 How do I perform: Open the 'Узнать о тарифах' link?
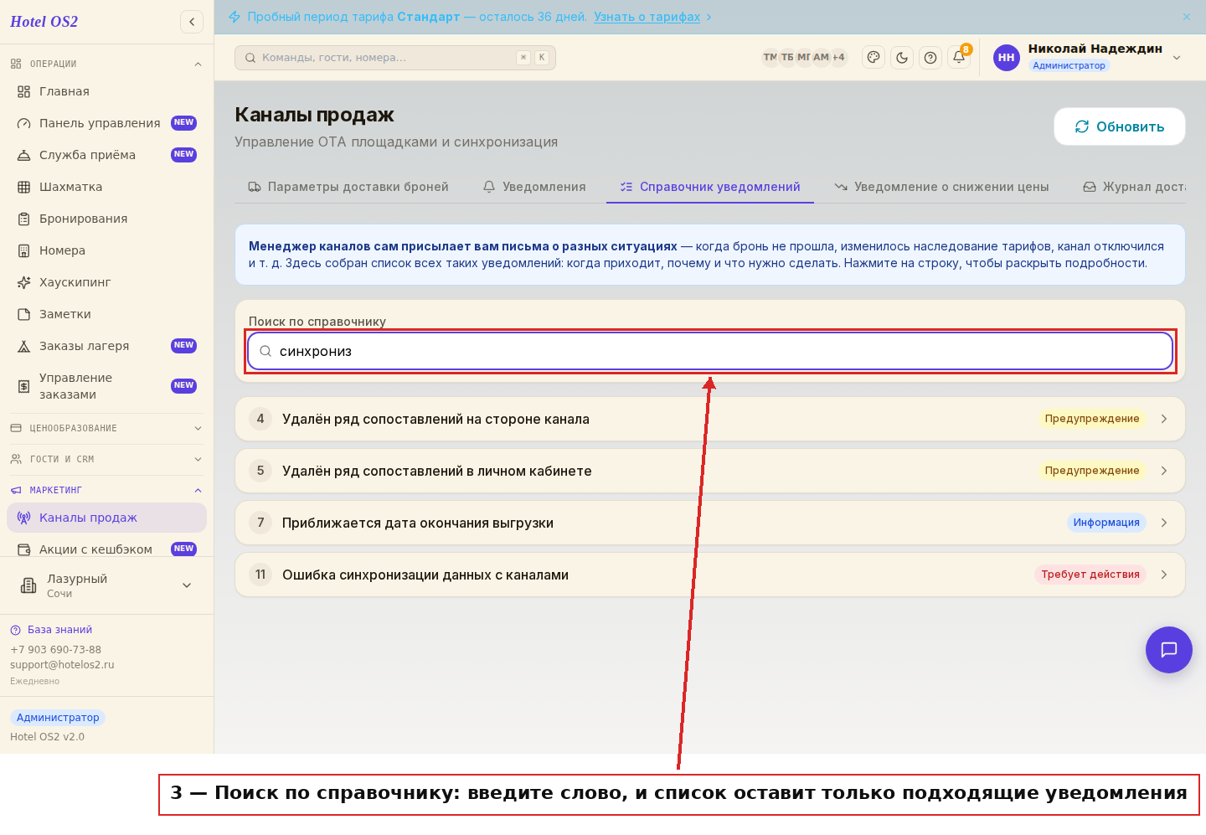point(647,17)
